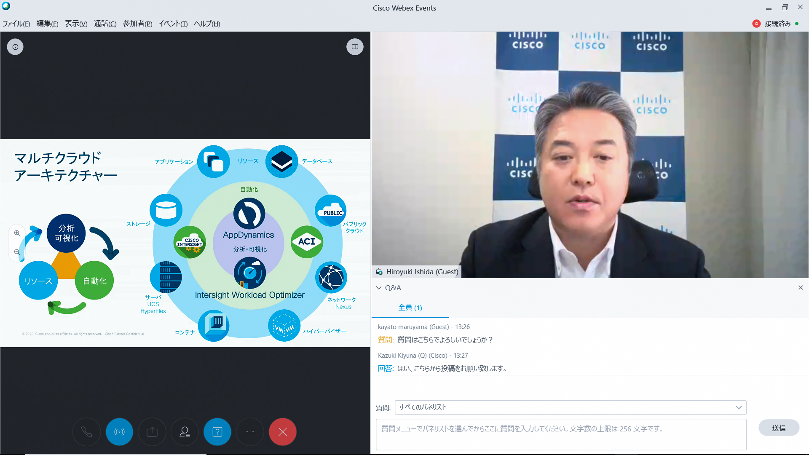
Task: Open more options ellipsis button
Action: [x=250, y=432]
